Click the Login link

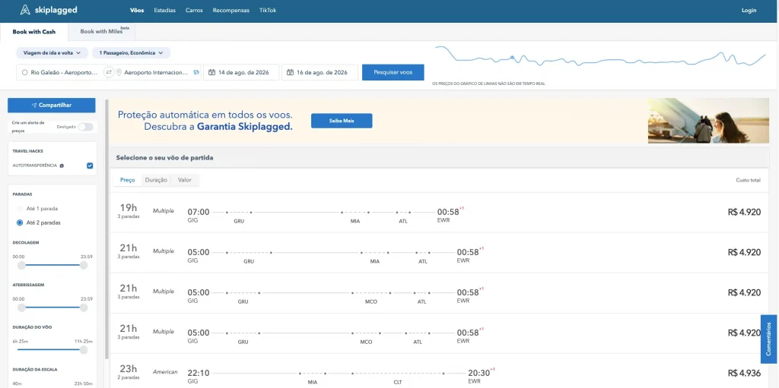point(749,11)
